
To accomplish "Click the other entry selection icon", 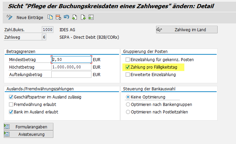I will (x=91, y=17).
